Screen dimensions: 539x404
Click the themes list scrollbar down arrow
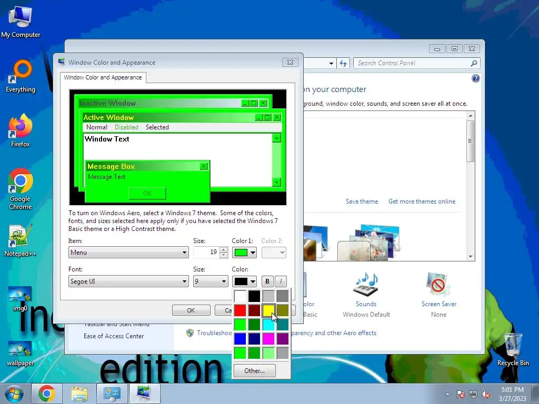(471, 257)
